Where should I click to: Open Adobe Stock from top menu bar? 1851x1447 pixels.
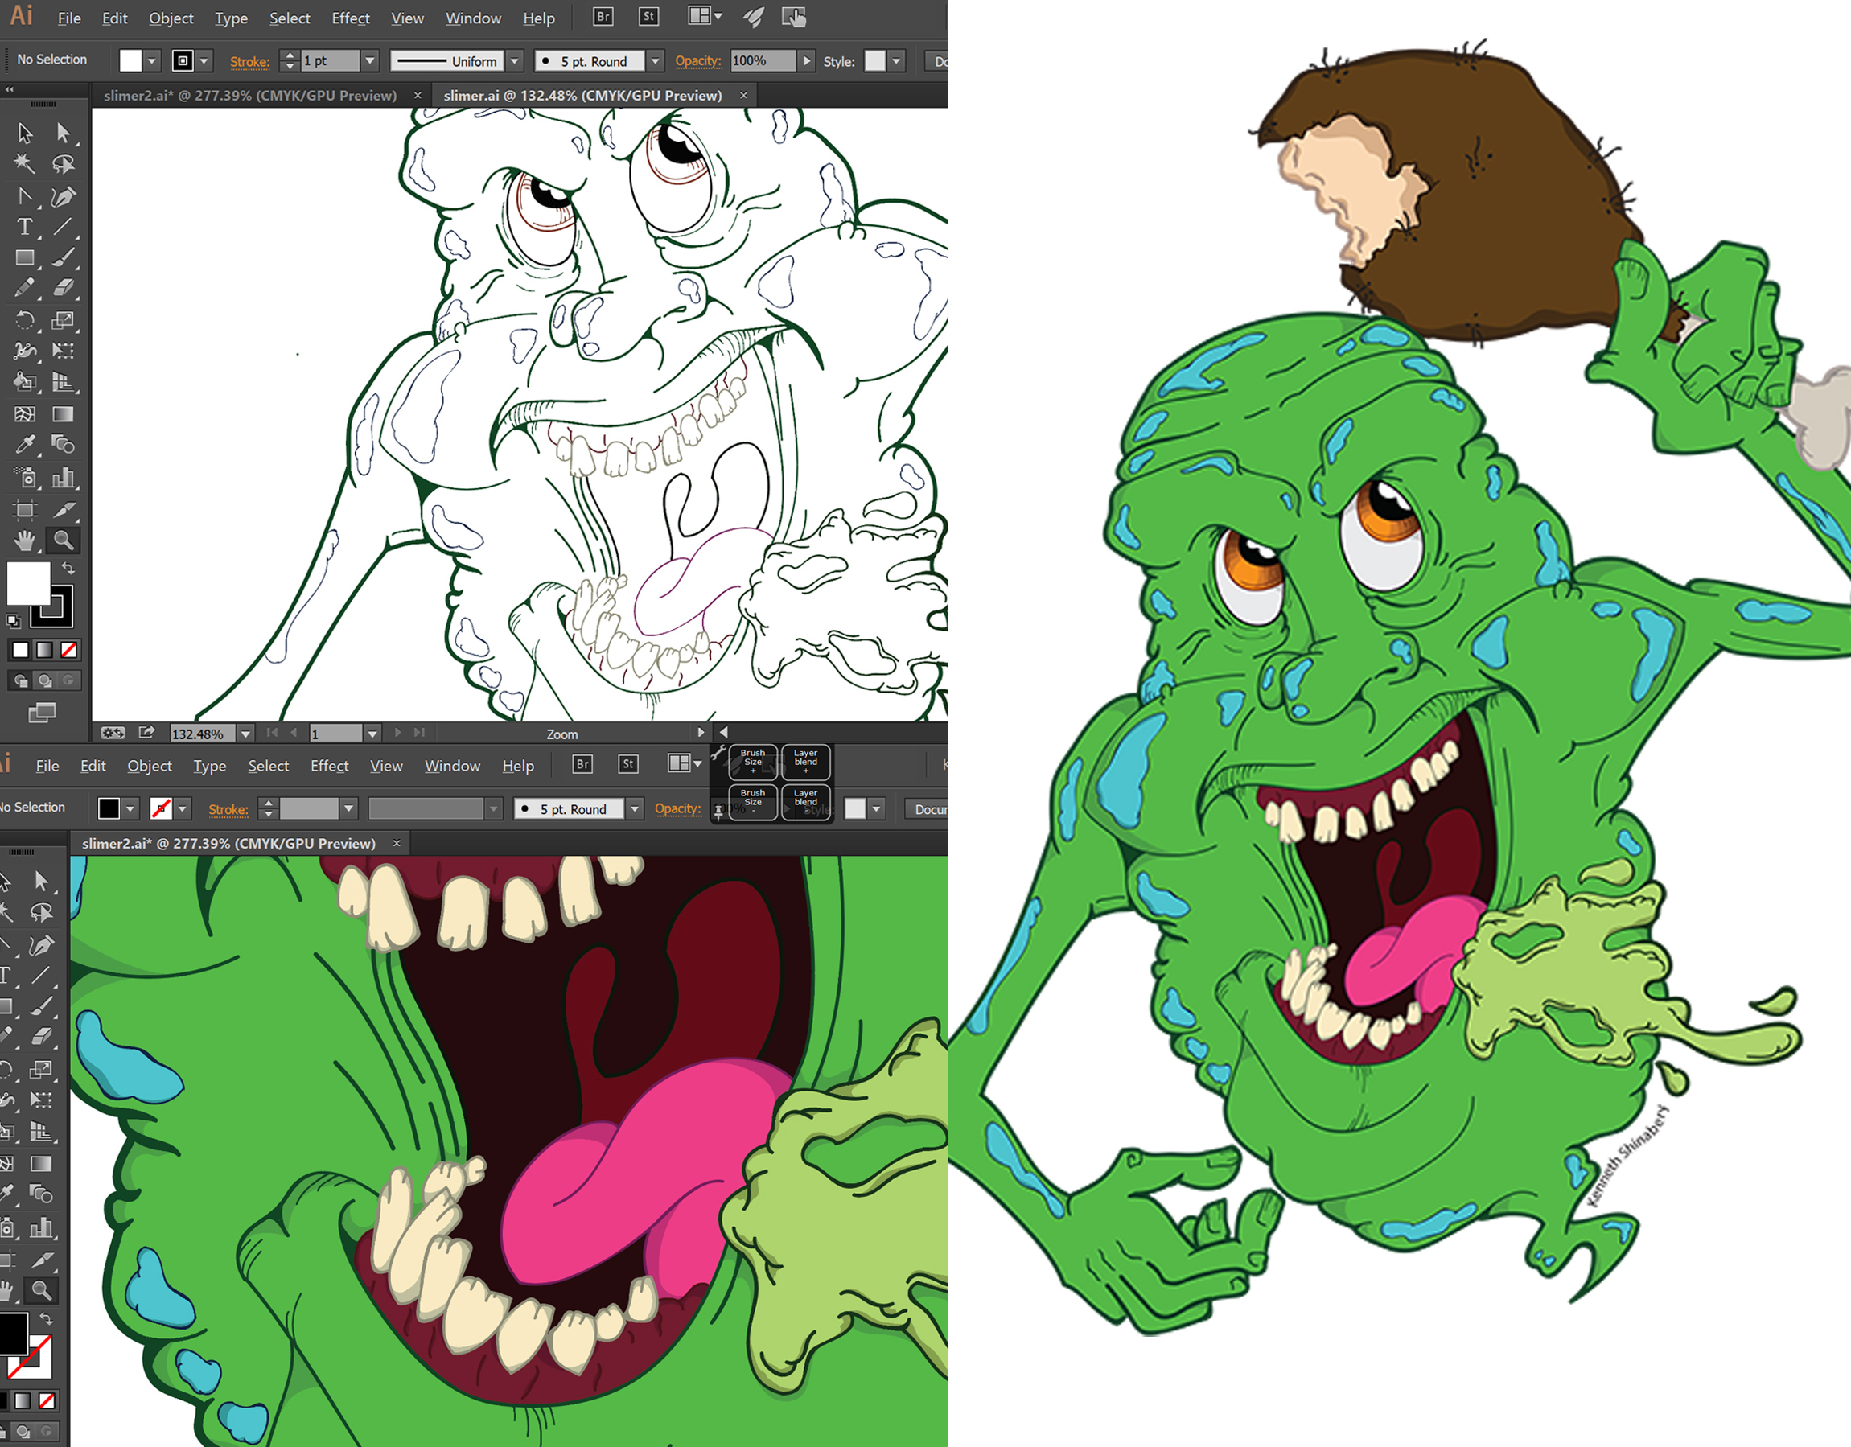tap(648, 17)
